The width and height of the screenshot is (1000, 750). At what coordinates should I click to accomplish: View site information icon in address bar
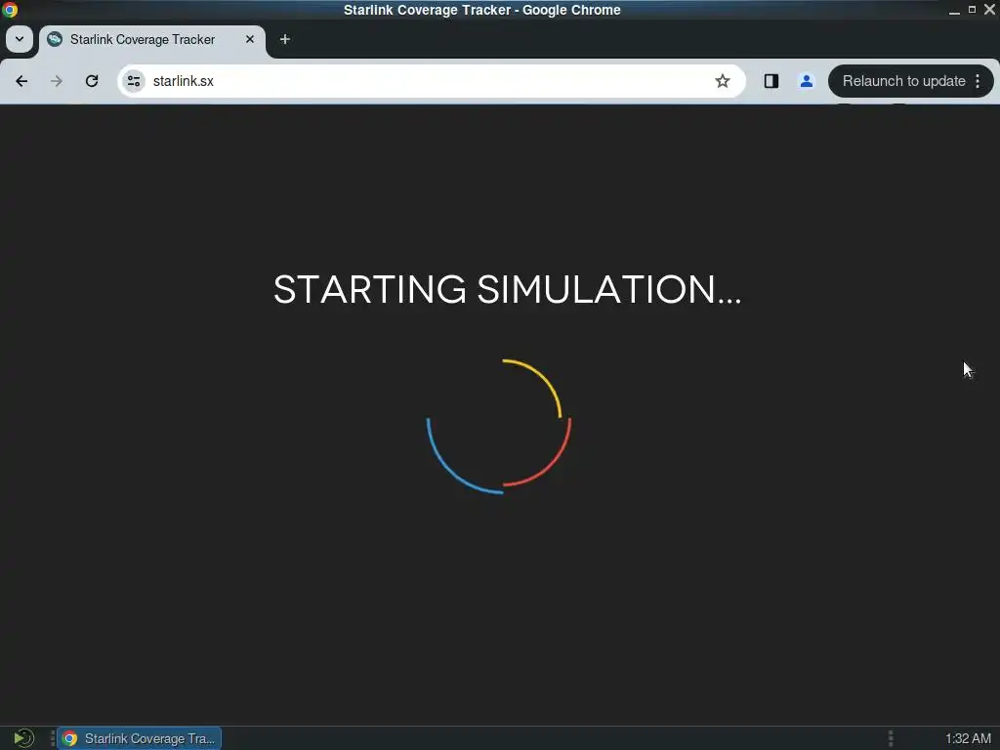coord(134,81)
